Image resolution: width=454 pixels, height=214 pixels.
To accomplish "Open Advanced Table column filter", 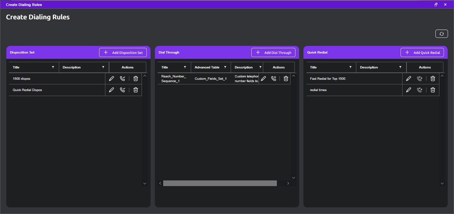I will tap(225, 67).
